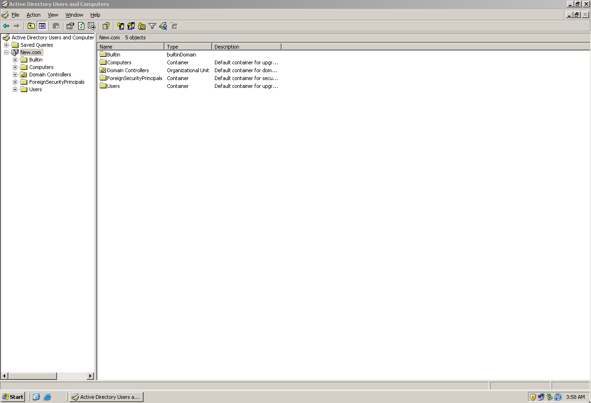
Task: Collapse the New.com domain node
Action: (6, 52)
